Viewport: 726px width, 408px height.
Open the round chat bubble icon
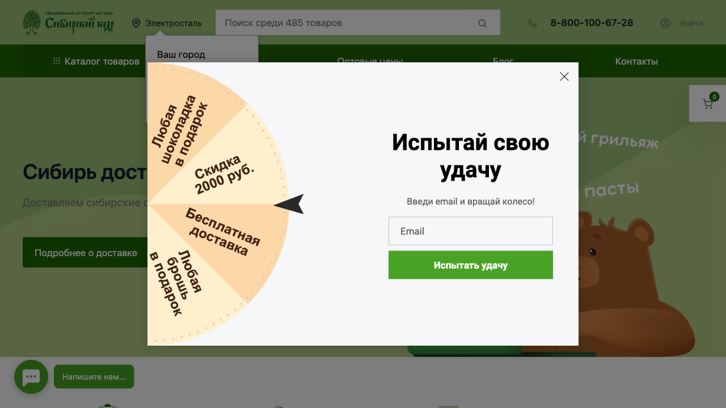coord(31,377)
